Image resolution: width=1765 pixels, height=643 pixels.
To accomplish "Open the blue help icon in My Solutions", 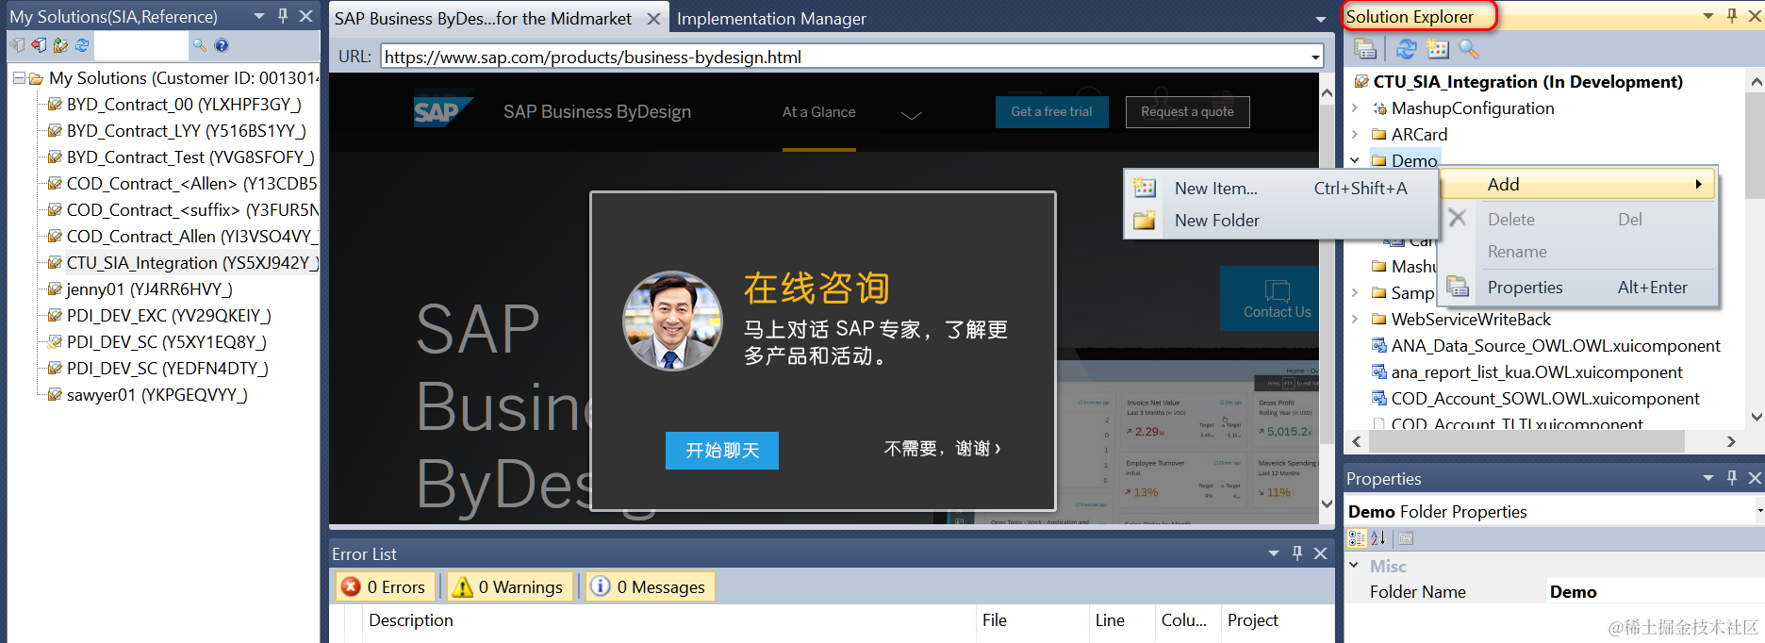I will pyautogui.click(x=222, y=44).
